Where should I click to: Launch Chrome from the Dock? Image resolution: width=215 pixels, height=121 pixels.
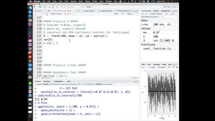click(x=30, y=20)
